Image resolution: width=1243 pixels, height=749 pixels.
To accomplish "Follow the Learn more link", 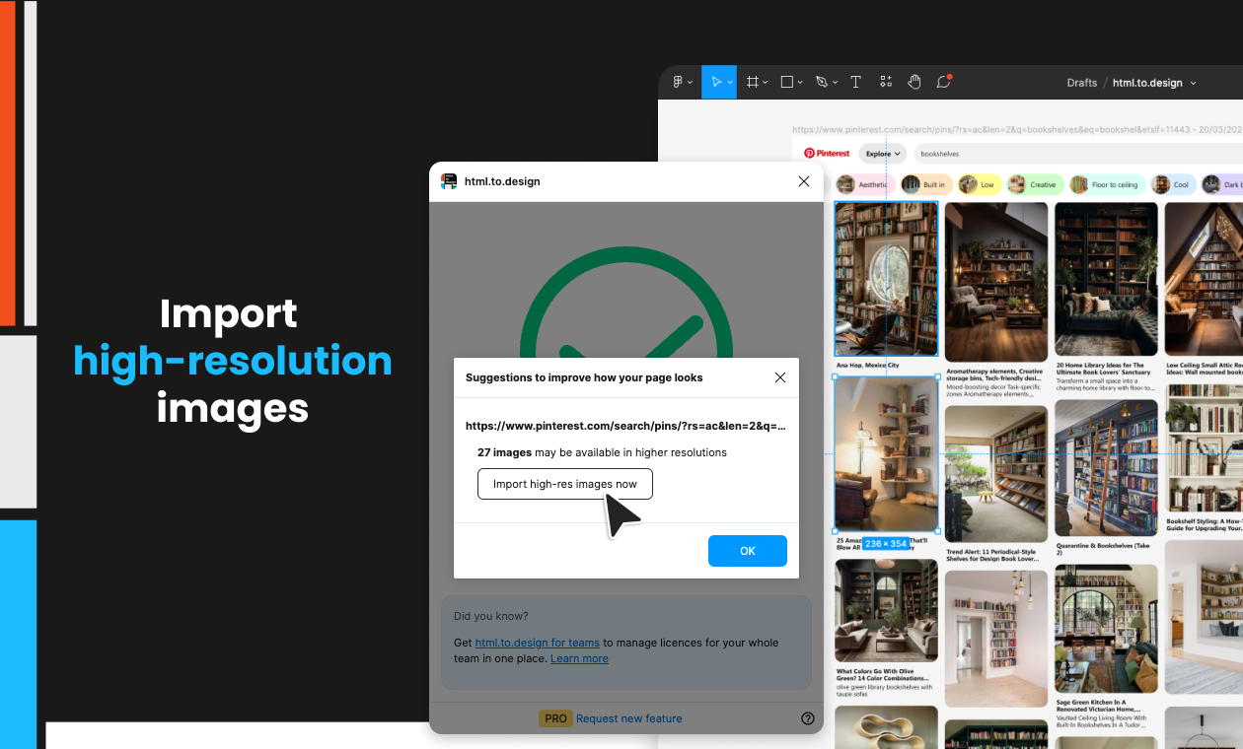I will [579, 658].
